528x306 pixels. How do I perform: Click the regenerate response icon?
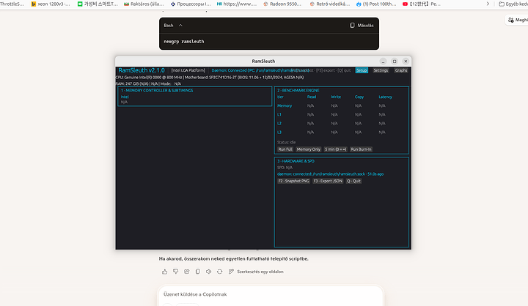click(219, 272)
